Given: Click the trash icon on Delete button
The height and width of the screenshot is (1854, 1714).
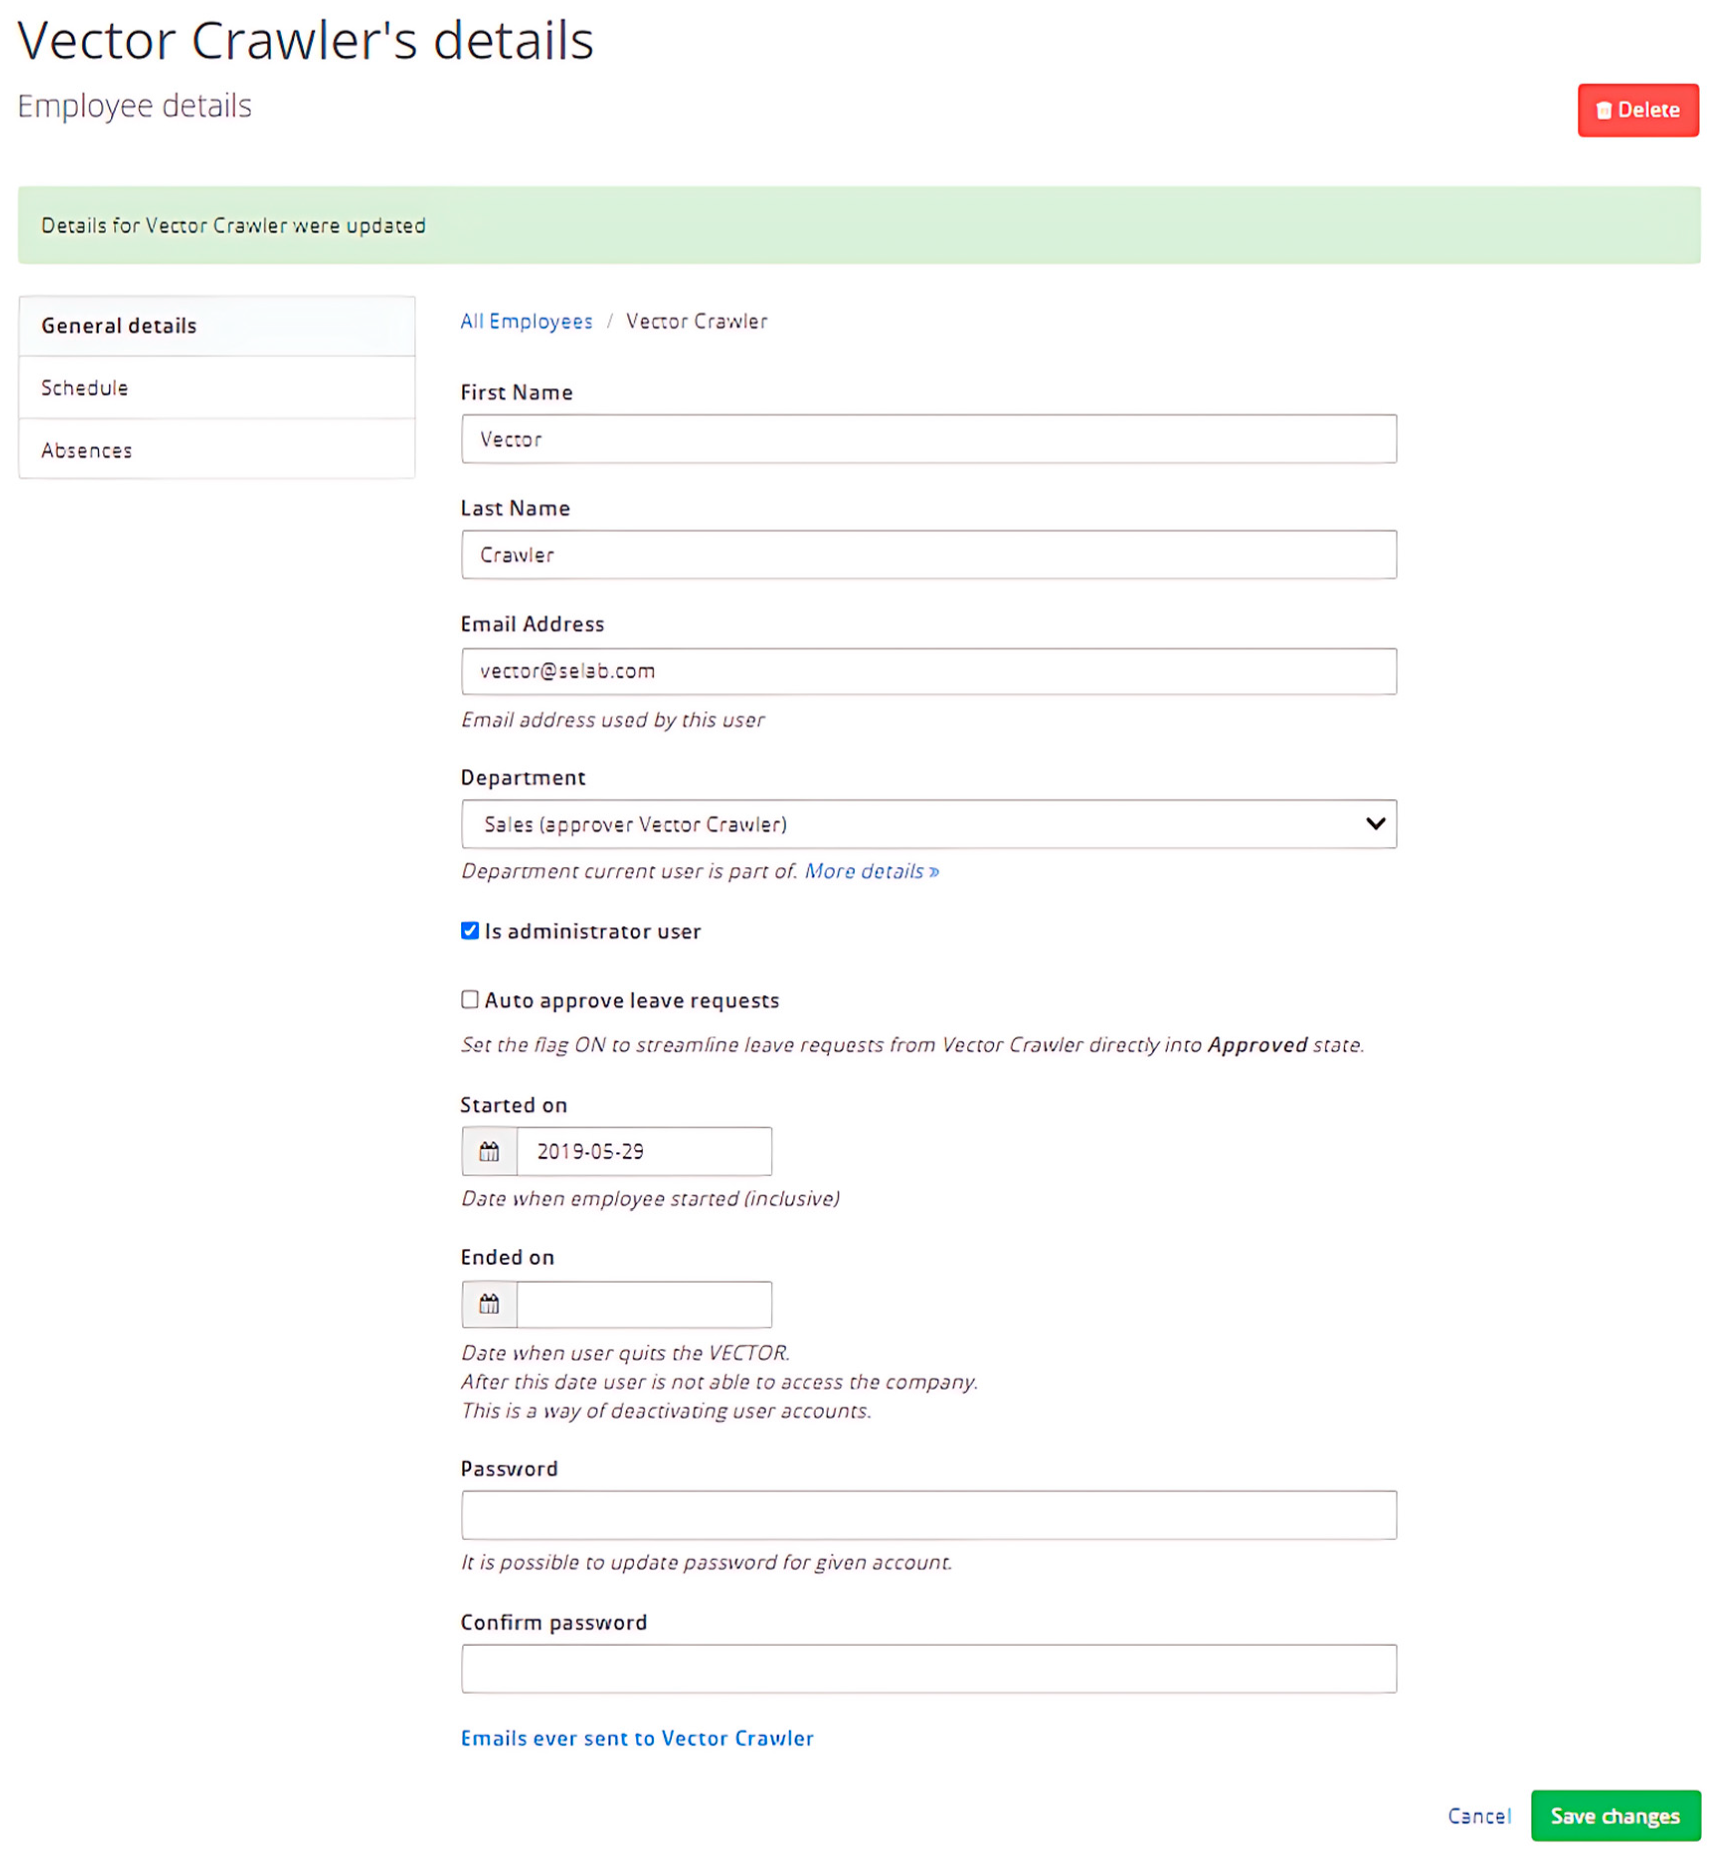Looking at the screenshot, I should tap(1603, 110).
